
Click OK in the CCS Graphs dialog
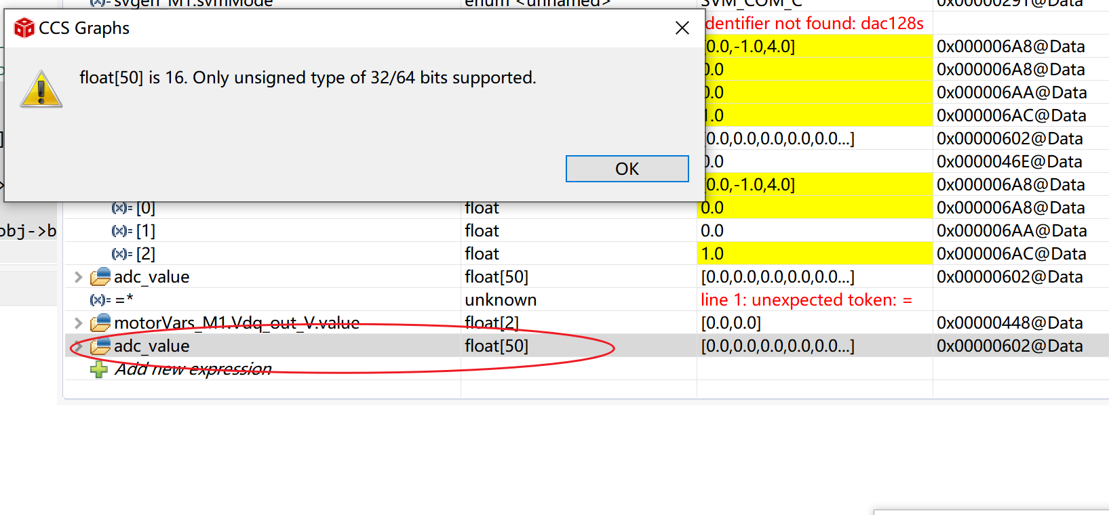[x=627, y=169]
